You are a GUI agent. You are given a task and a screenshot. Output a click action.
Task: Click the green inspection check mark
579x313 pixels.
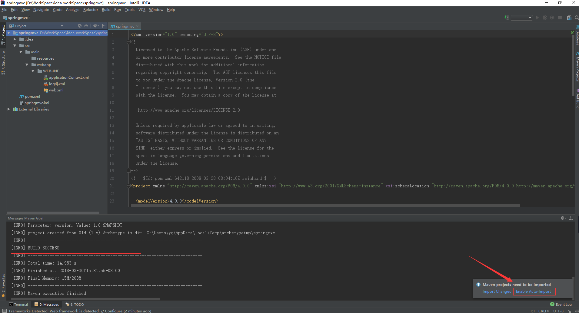pyautogui.click(x=572, y=32)
